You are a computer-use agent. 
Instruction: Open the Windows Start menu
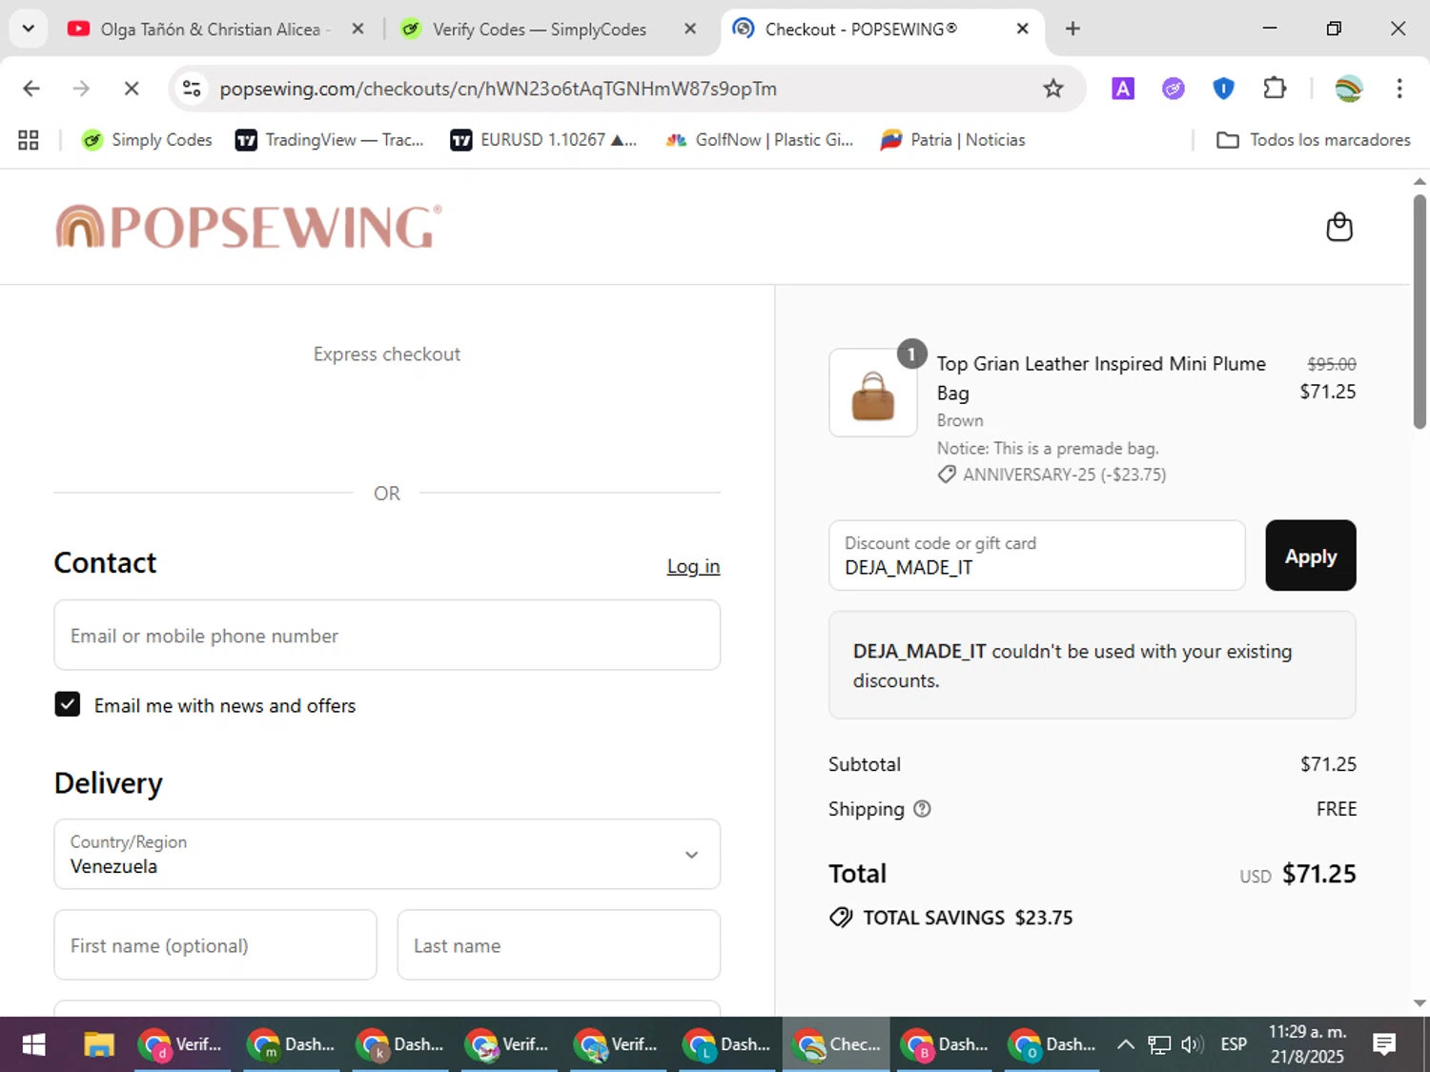(33, 1044)
